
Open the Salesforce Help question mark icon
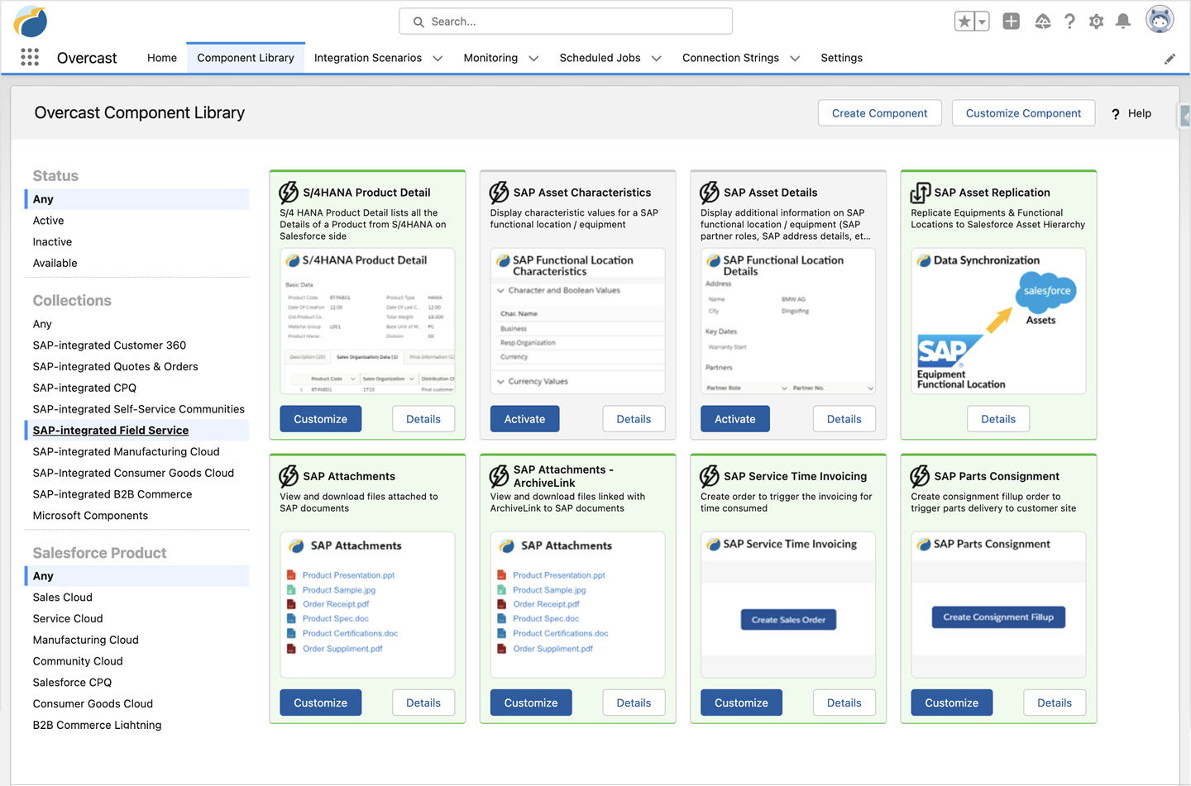click(1069, 21)
